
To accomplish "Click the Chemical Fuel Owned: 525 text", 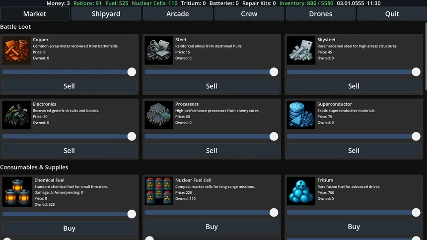I will 44,204.
